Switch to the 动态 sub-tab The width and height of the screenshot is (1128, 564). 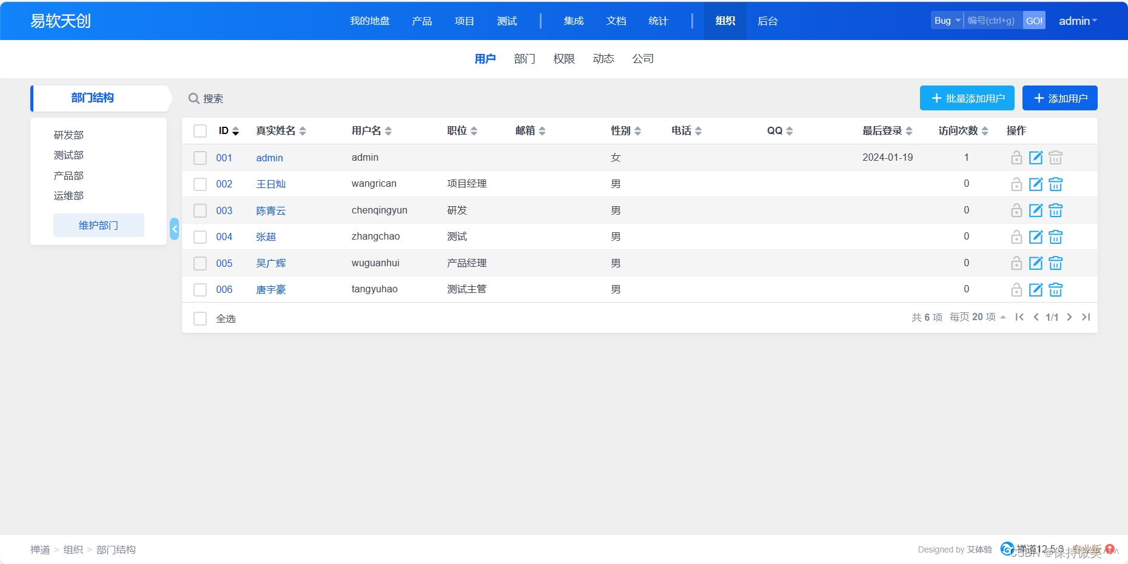603,59
